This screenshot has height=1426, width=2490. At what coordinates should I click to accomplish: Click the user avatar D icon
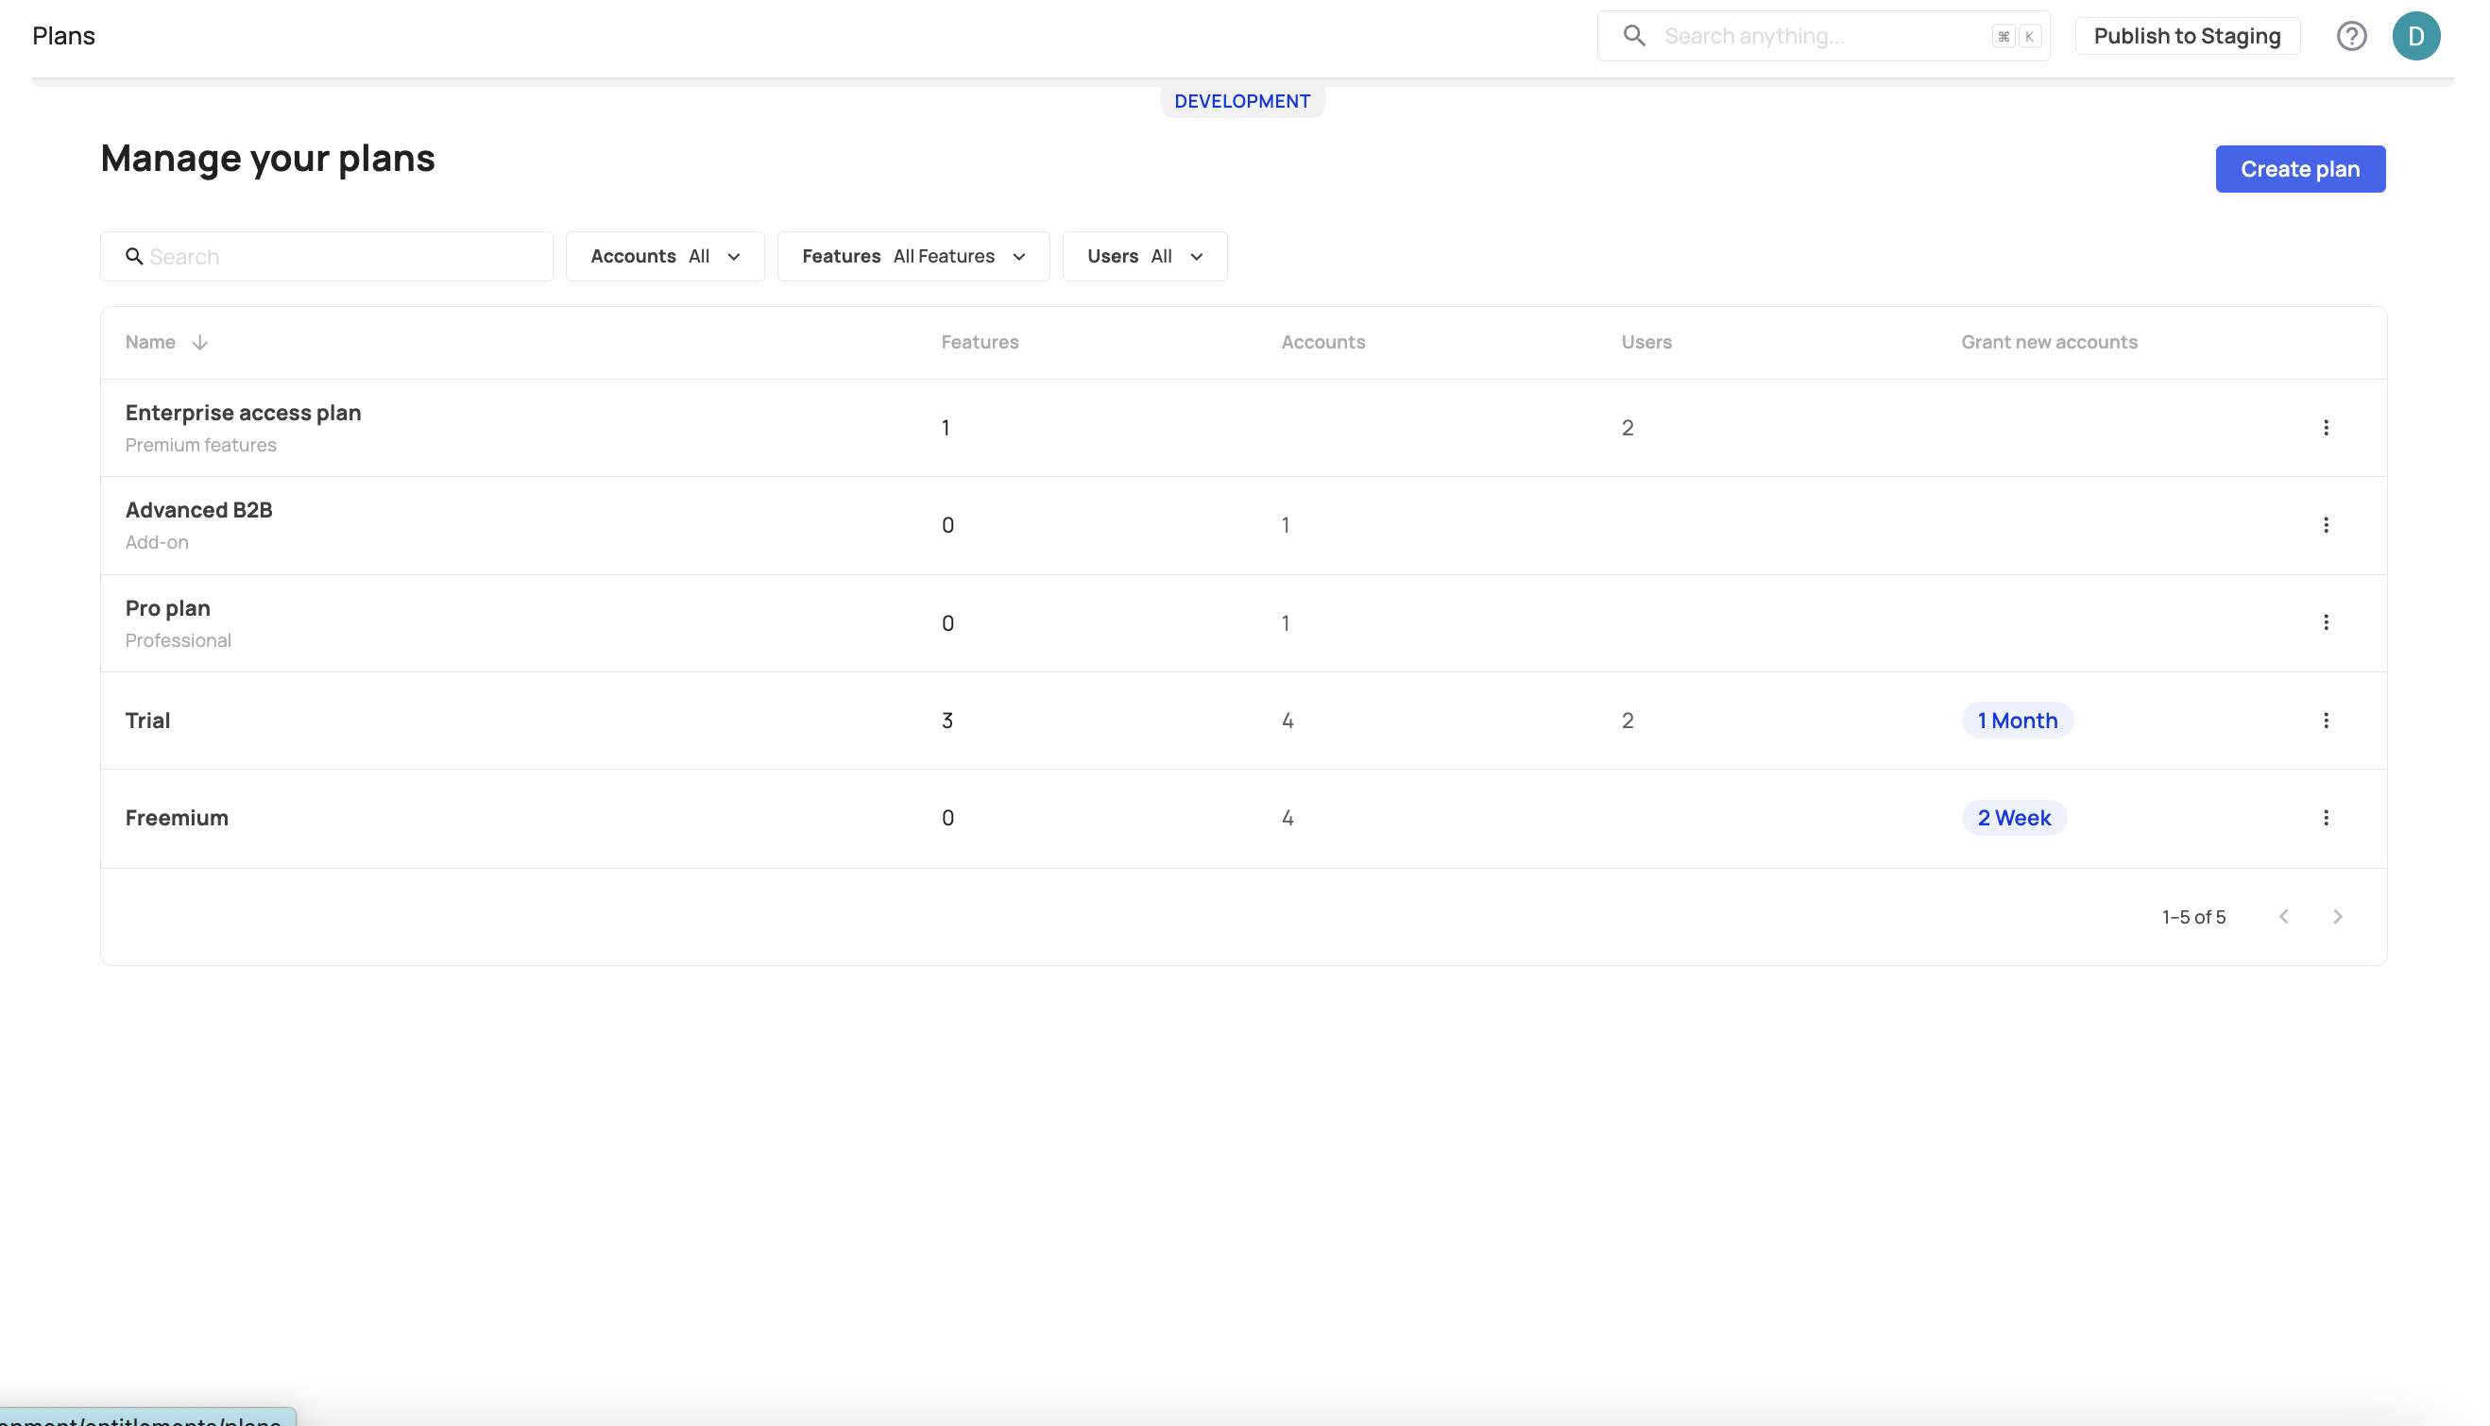point(2414,36)
